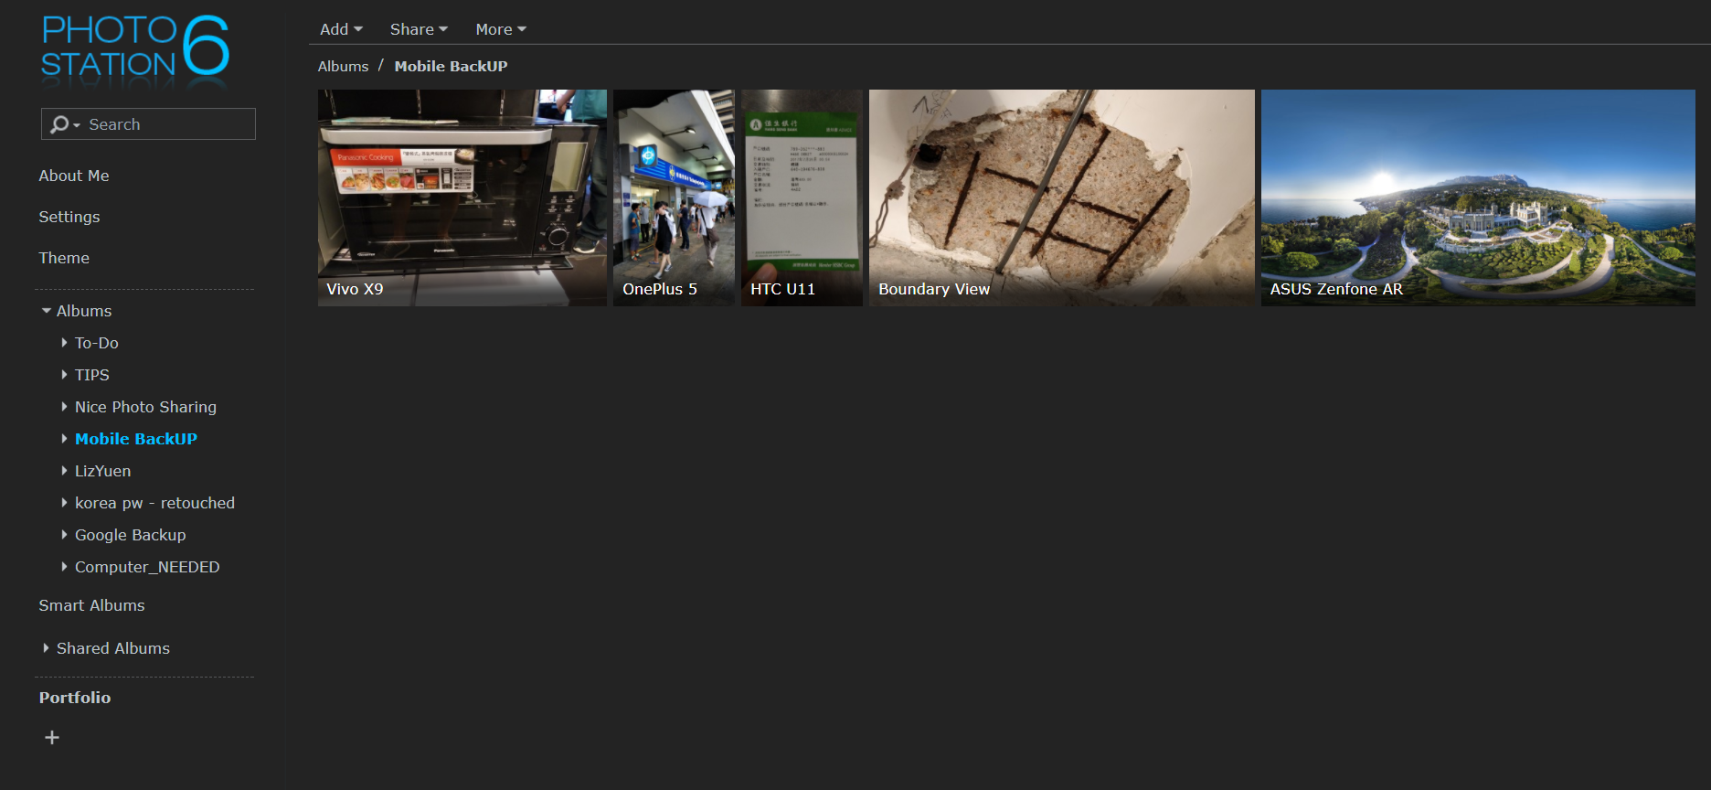The width and height of the screenshot is (1711, 790).
Task: Collapse the Albums tree arrow
Action: coord(47,311)
